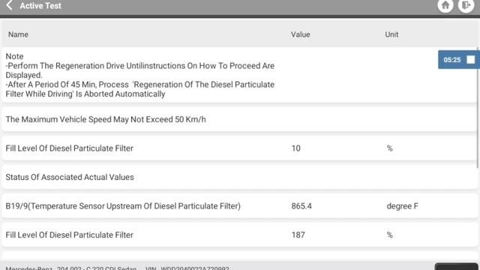The image size is (480, 270).
Task: Click the 865.4 temperature value
Action: [x=301, y=206]
